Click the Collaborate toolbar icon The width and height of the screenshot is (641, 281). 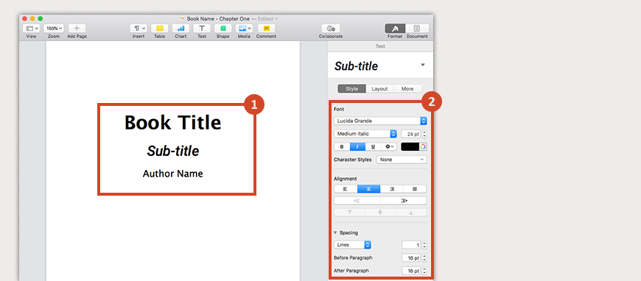click(331, 29)
